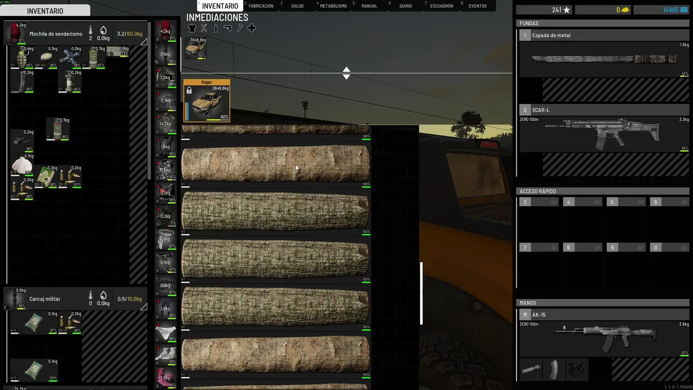Select the black suppressor item in backpack
This screenshot has width=693, height=390.
click(22, 141)
